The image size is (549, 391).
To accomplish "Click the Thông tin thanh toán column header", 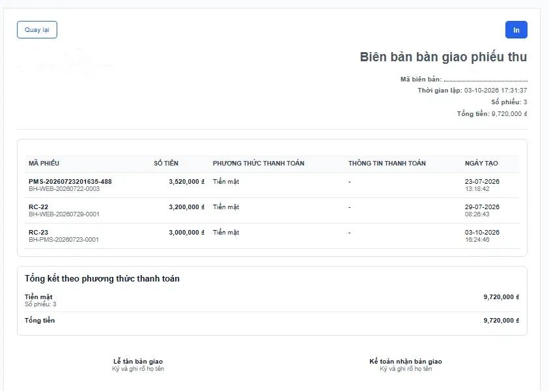I will click(387, 164).
